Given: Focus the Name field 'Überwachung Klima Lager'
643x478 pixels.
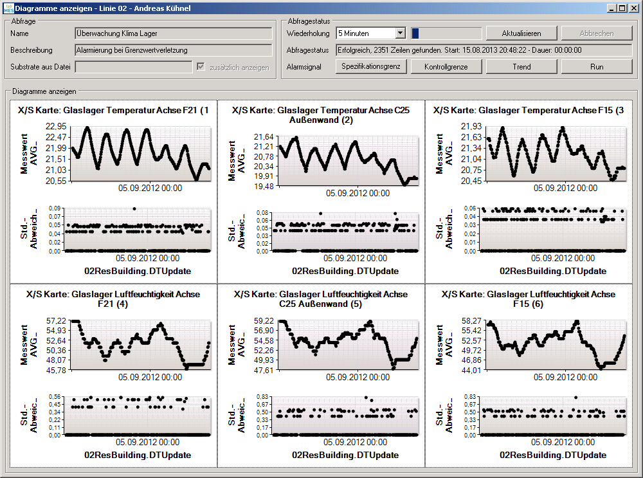Looking at the screenshot, I should (173, 33).
